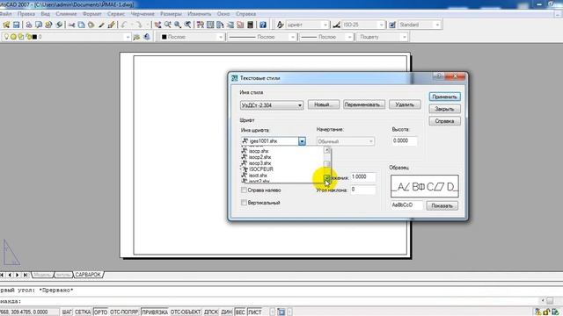The image size is (563, 316).
Task: Activate the Pan realtime tool
Action: [x=157, y=25]
